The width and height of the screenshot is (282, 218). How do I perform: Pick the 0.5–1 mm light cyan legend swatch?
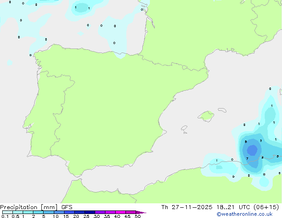(x=18, y=212)
